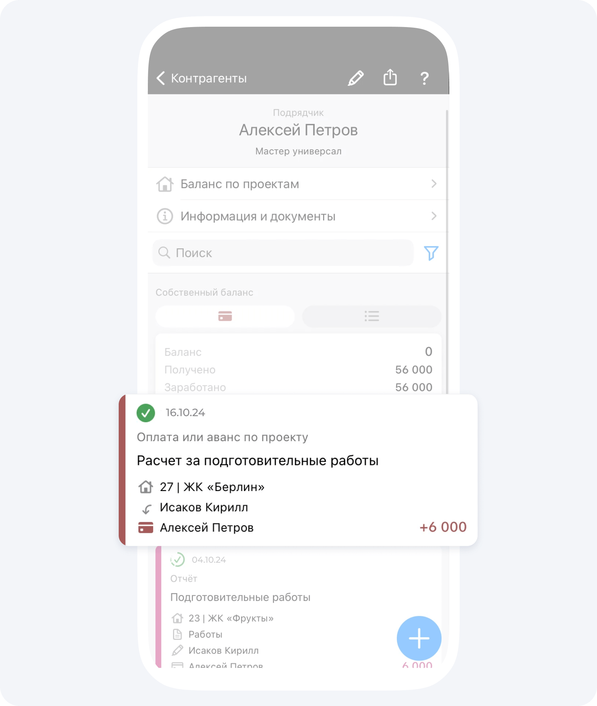Open help via question mark icon
The height and width of the screenshot is (706, 597).
pyautogui.click(x=425, y=78)
